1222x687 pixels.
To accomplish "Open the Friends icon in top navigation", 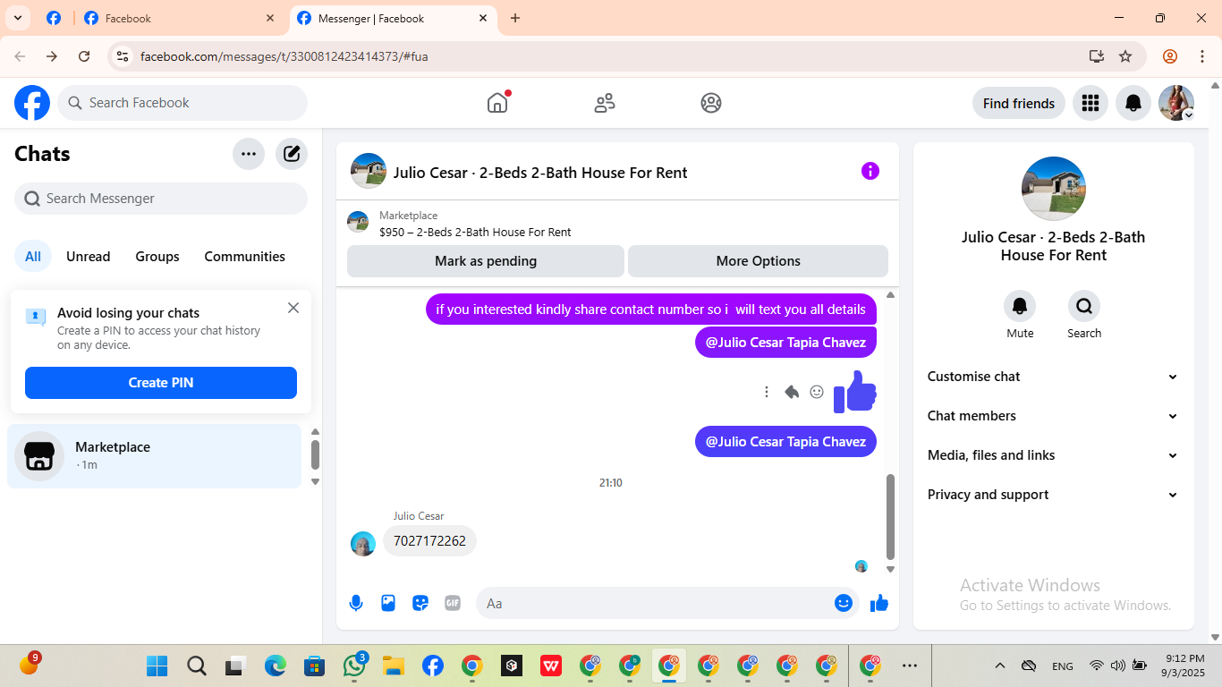I will [605, 103].
